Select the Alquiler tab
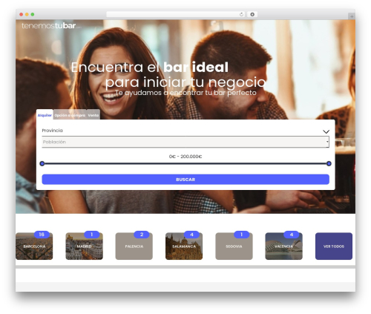371x314 pixels. (x=45, y=115)
